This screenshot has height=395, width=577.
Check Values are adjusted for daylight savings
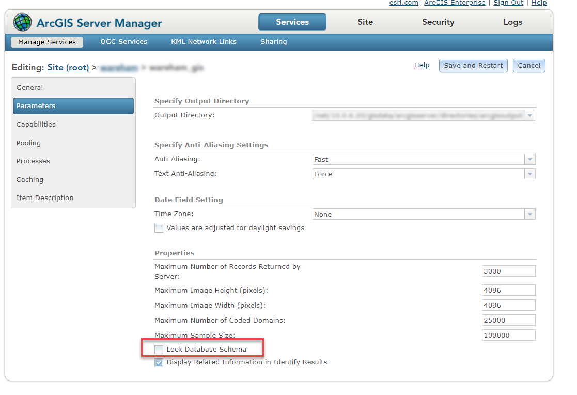point(159,228)
